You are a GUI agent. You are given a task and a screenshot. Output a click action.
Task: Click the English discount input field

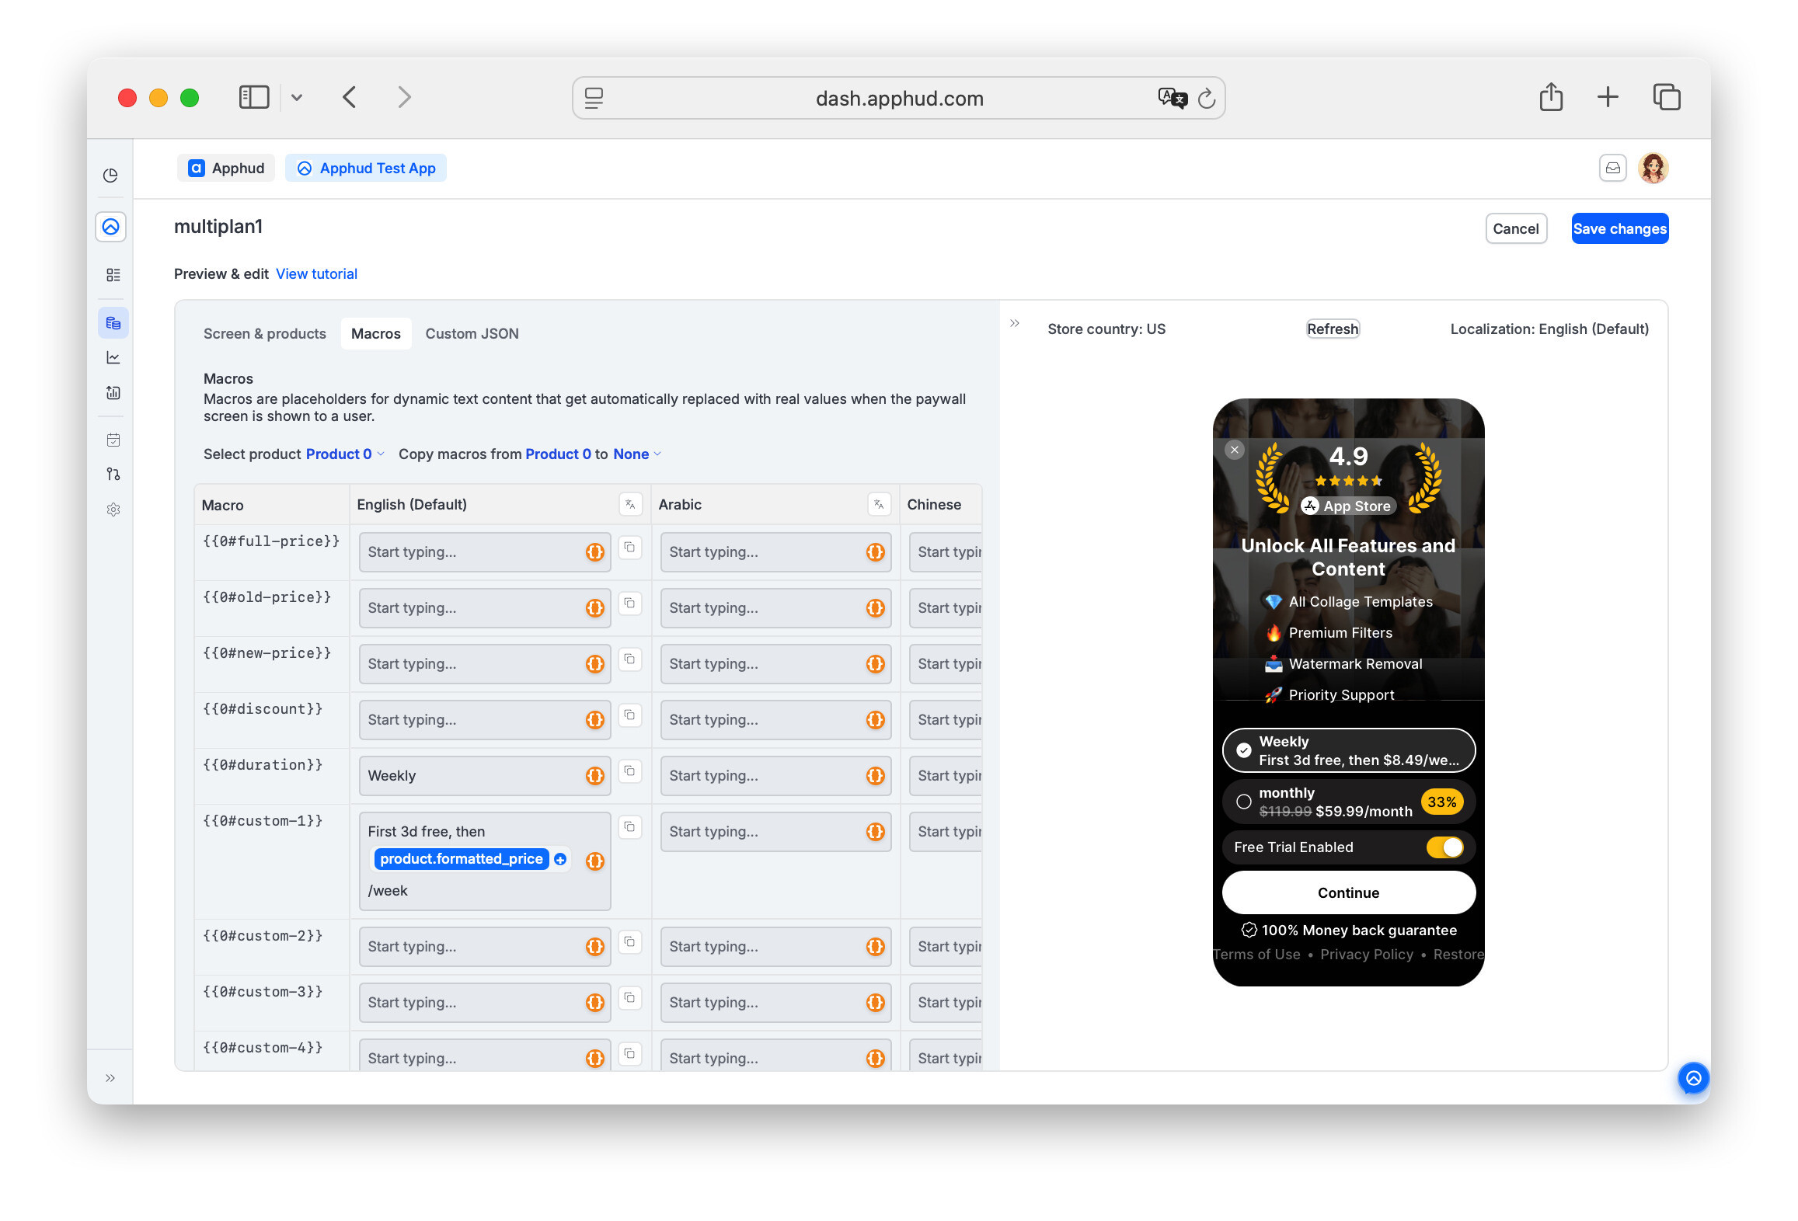[x=485, y=719]
